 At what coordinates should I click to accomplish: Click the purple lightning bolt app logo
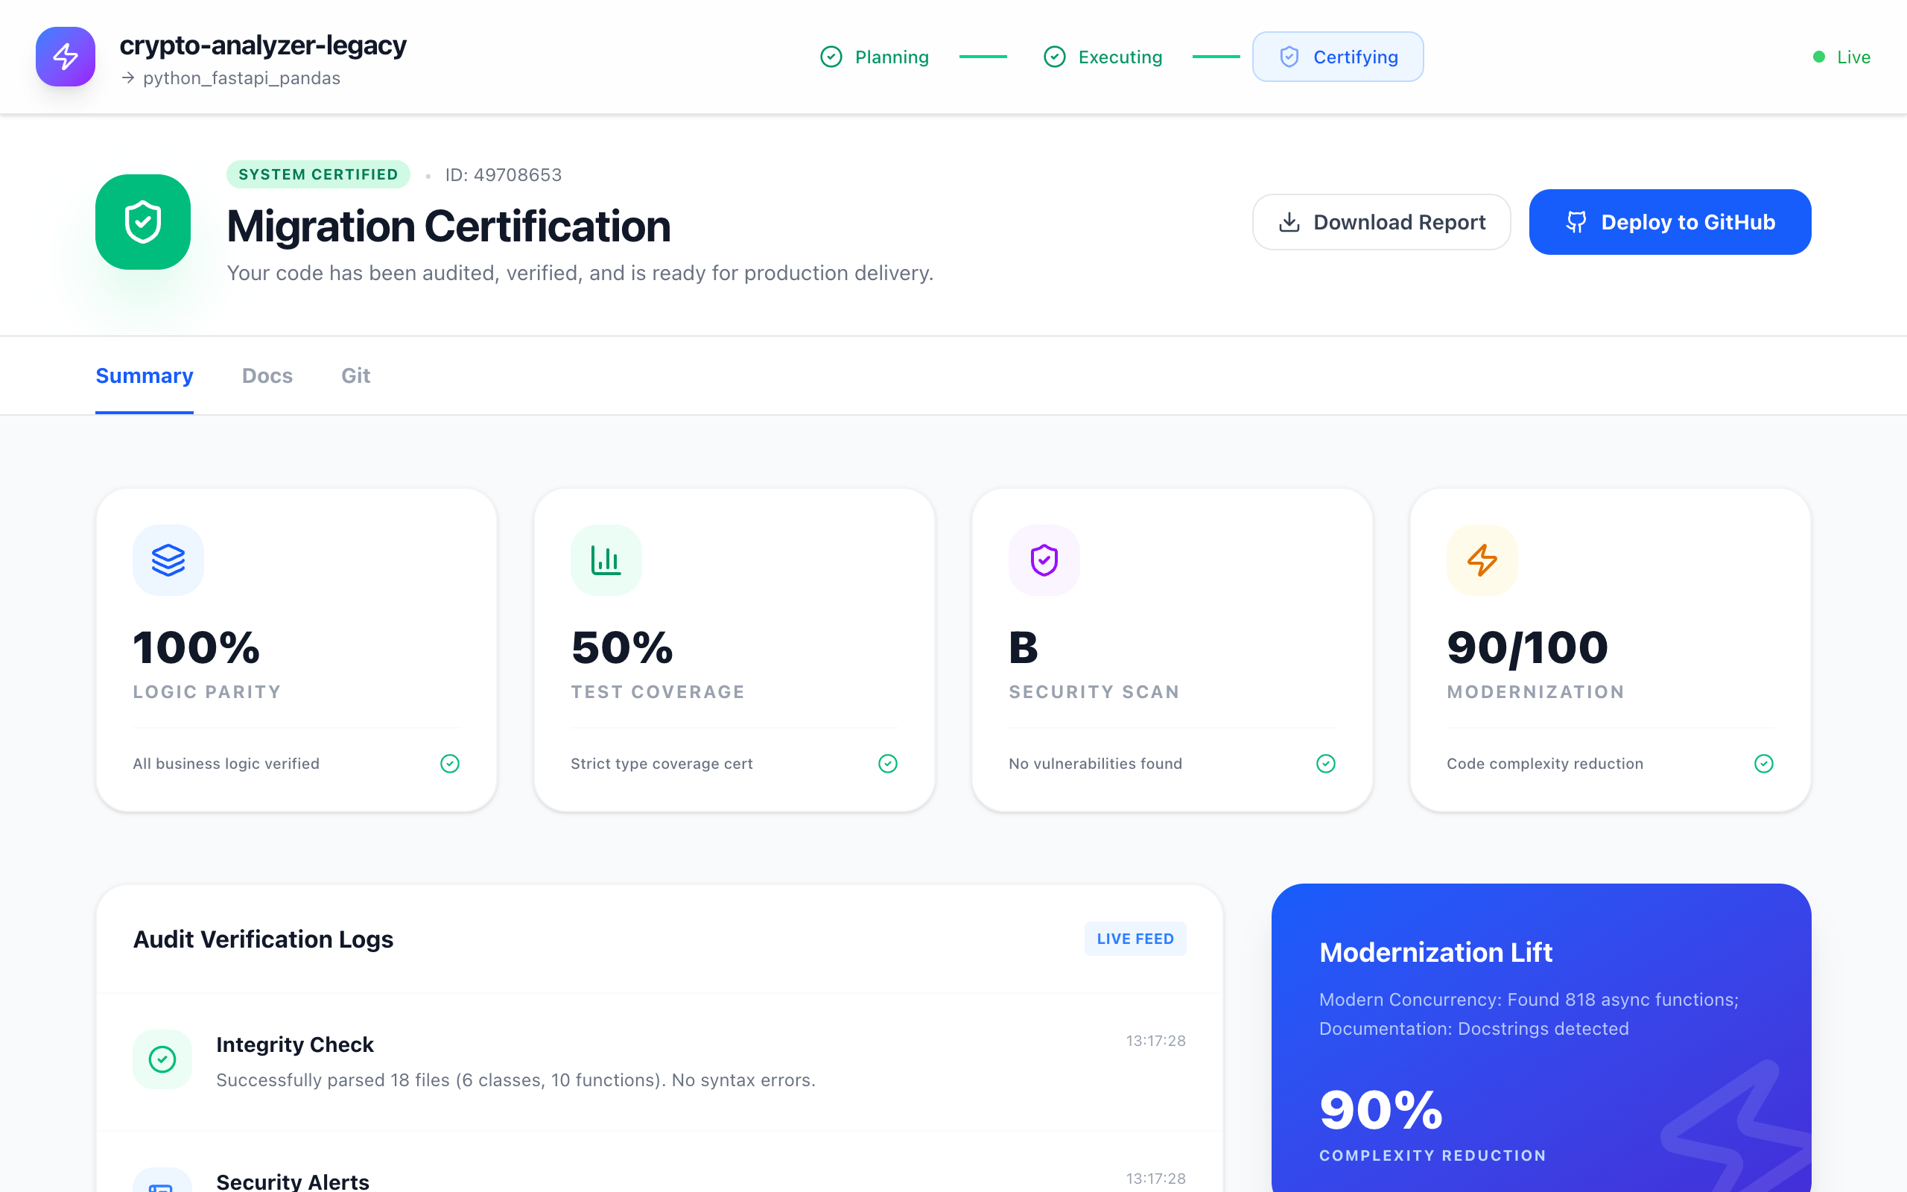(66, 57)
